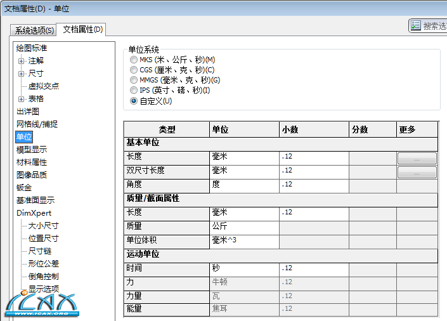
Task: Click the 力 row label
Action: pos(167,284)
